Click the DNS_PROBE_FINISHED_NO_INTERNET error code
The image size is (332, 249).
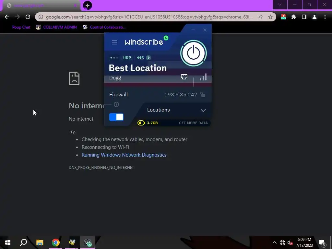101,168
